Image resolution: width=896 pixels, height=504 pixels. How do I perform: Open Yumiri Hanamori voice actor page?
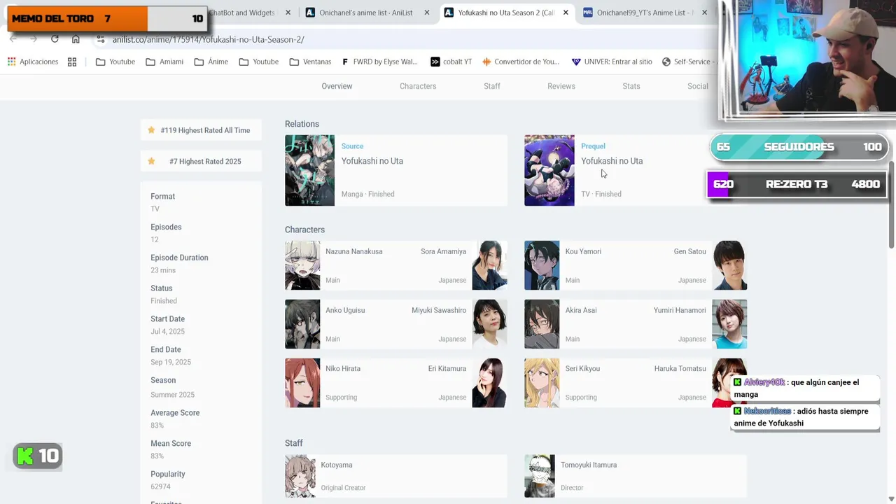(x=680, y=310)
